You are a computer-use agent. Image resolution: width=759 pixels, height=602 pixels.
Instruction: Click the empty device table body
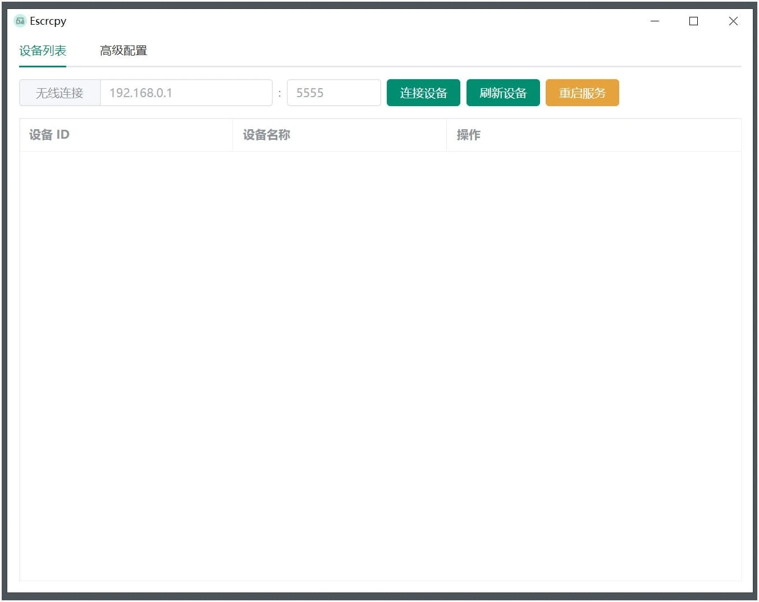tap(380, 365)
